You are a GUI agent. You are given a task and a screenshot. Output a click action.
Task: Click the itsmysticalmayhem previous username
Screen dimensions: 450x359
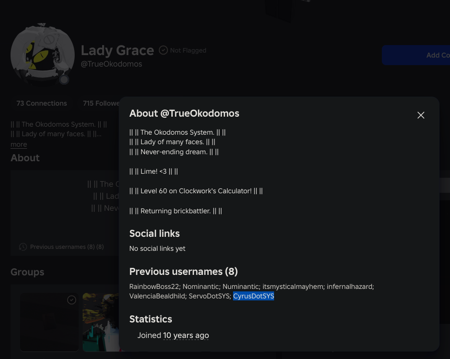coord(293,286)
